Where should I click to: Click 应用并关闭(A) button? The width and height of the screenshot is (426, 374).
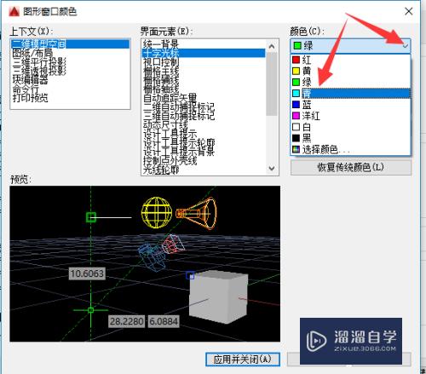tap(243, 360)
